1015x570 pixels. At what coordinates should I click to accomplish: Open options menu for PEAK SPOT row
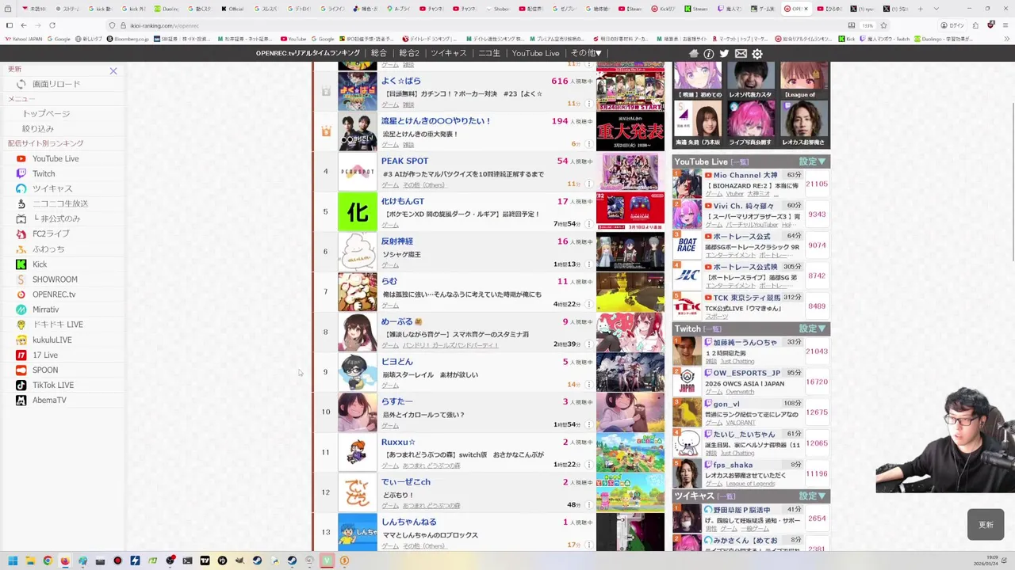[588, 184]
